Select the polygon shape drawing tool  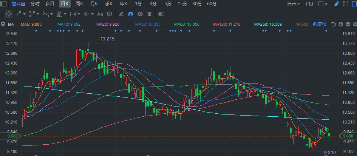tap(32, 14)
